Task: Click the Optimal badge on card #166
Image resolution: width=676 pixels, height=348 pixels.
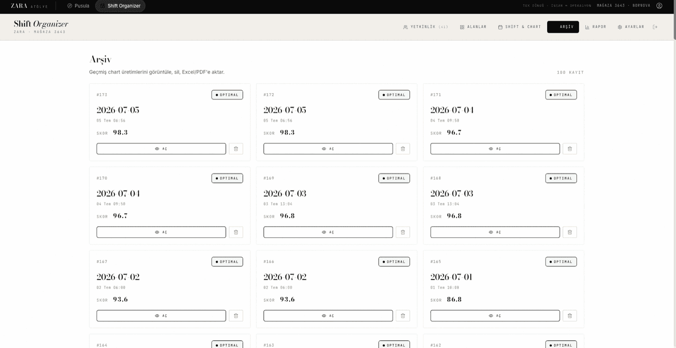Action: click(394, 261)
